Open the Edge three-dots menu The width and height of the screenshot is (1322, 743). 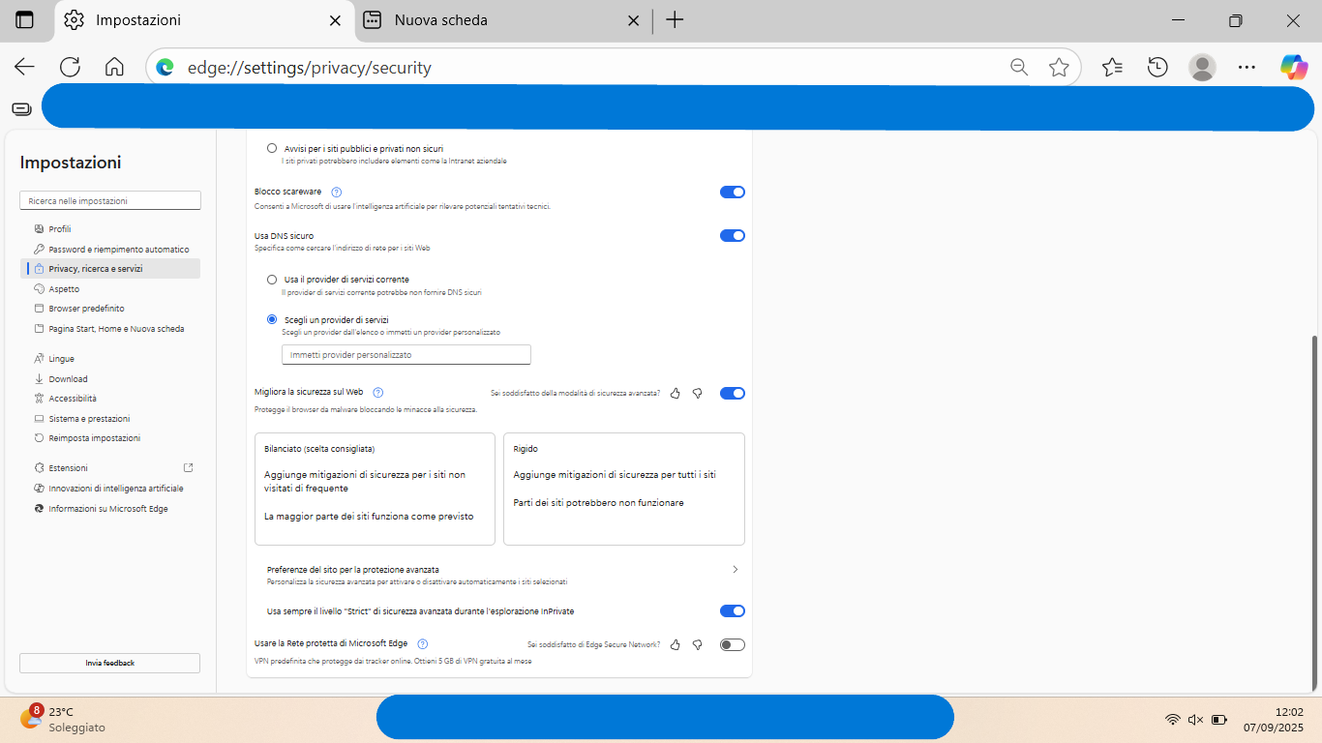[1247, 67]
